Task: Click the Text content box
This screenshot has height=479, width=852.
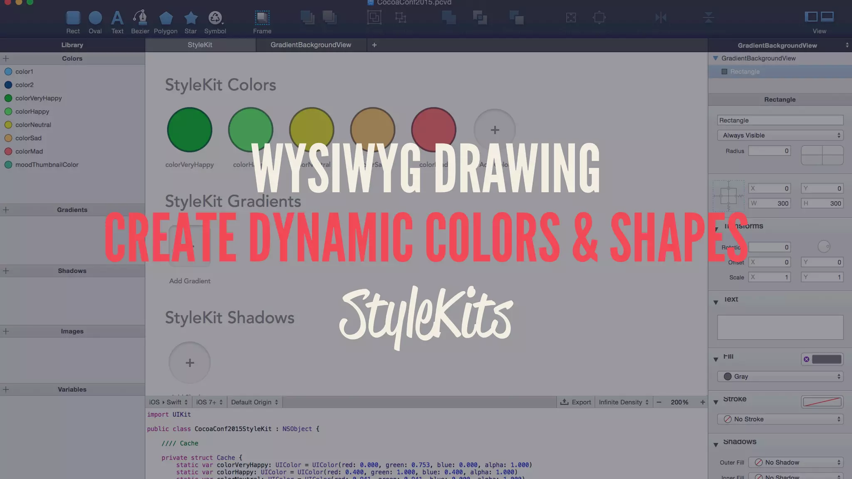Action: [x=780, y=327]
